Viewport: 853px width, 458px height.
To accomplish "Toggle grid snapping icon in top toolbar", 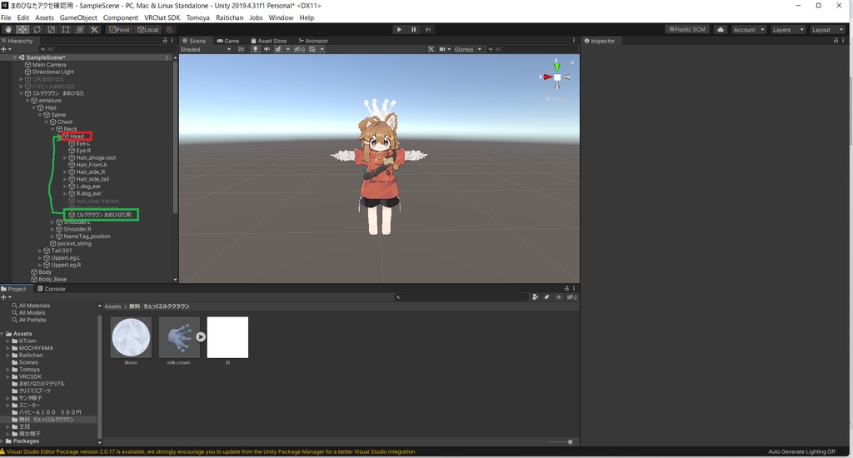I will tap(169, 29).
